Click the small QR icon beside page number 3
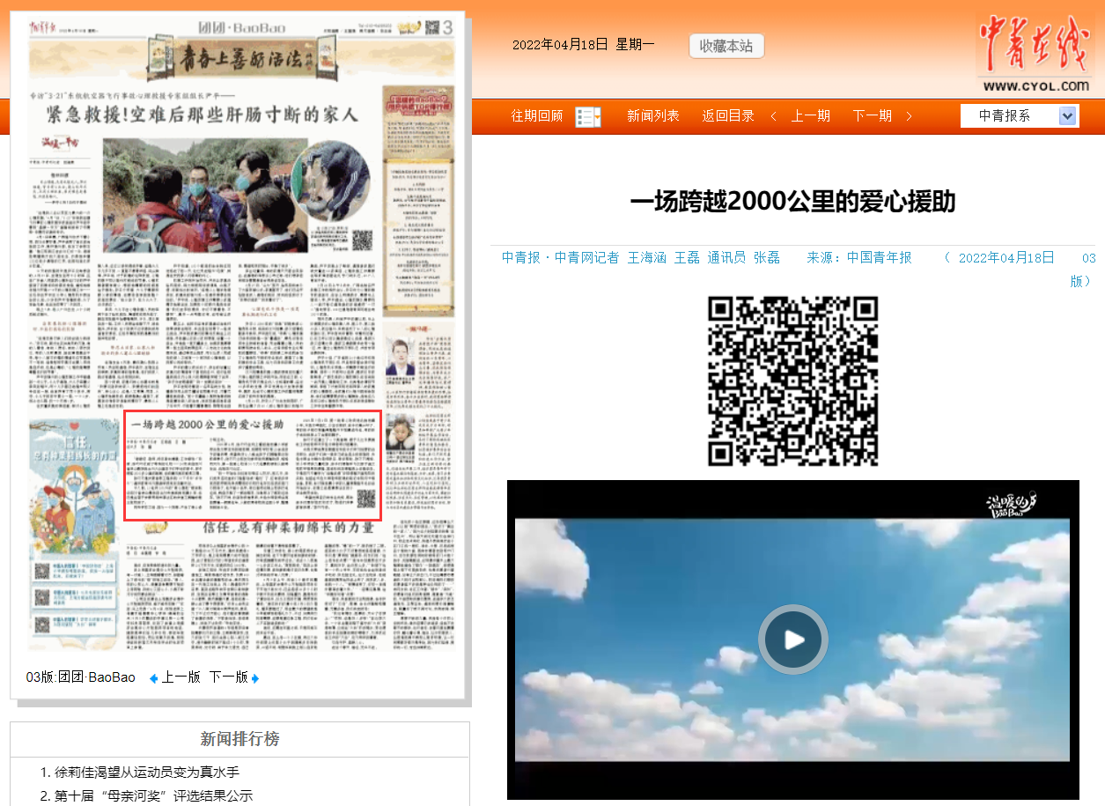1105x806 pixels. click(431, 28)
